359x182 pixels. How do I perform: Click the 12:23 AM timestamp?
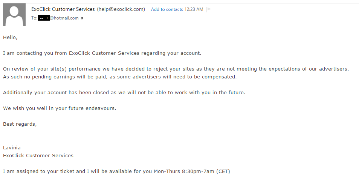pos(194,9)
